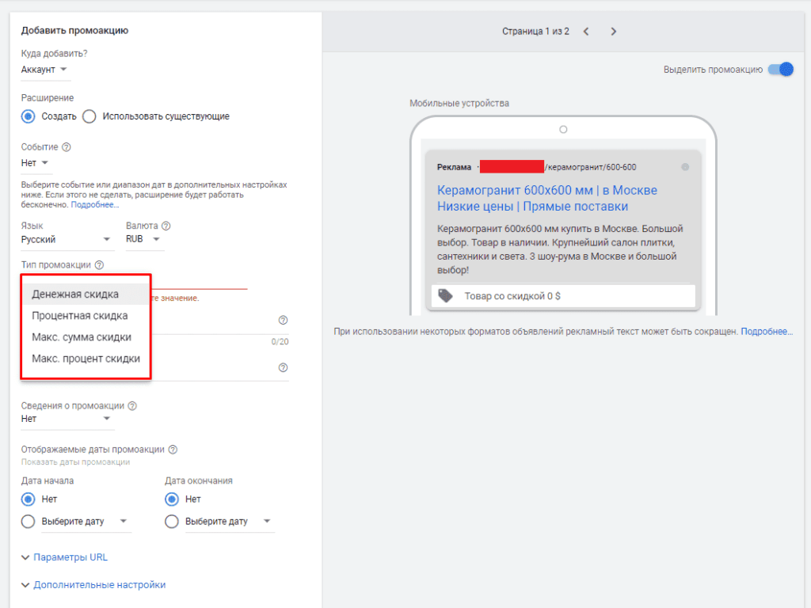Click Добавить промоакцию heading

tap(74, 31)
